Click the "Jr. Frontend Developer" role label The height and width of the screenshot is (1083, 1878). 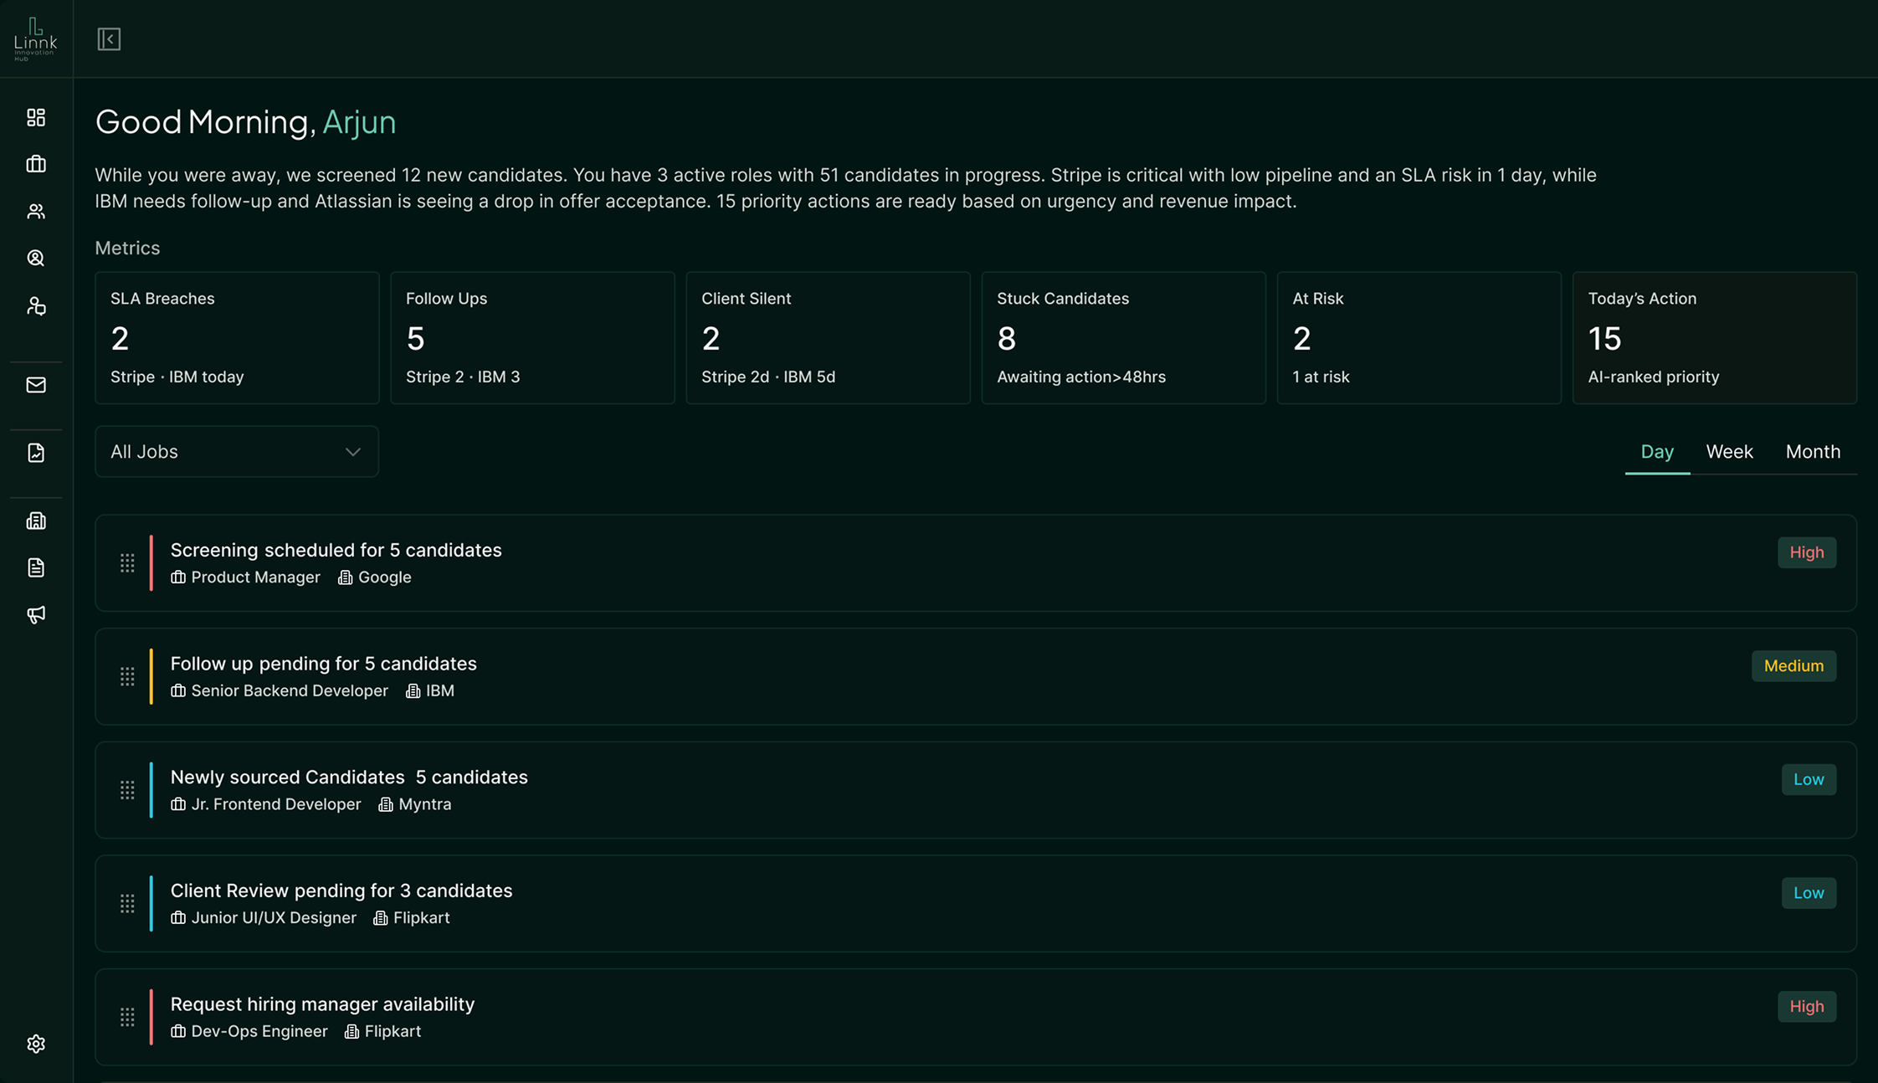tap(276, 804)
